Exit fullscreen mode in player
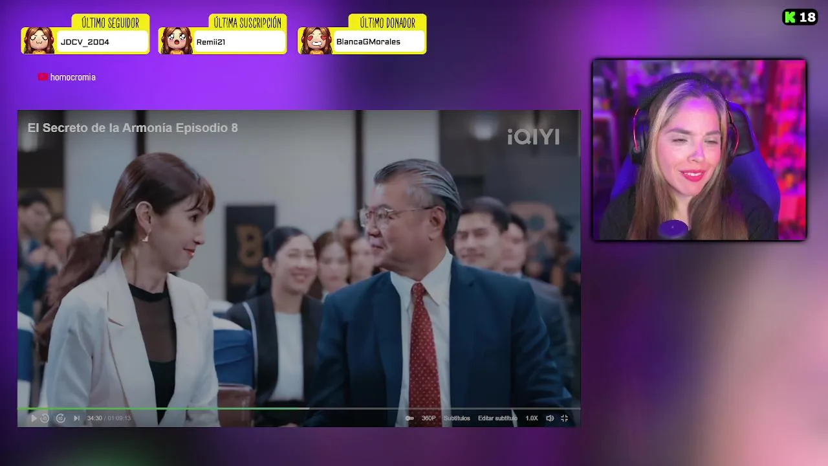828x466 pixels. (x=564, y=418)
